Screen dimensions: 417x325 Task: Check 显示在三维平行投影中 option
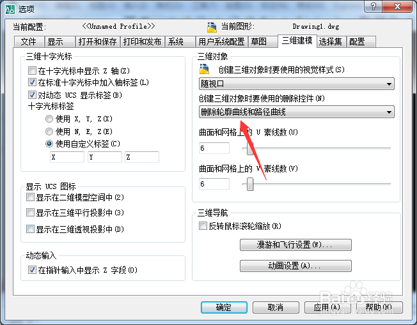[x=30, y=213]
